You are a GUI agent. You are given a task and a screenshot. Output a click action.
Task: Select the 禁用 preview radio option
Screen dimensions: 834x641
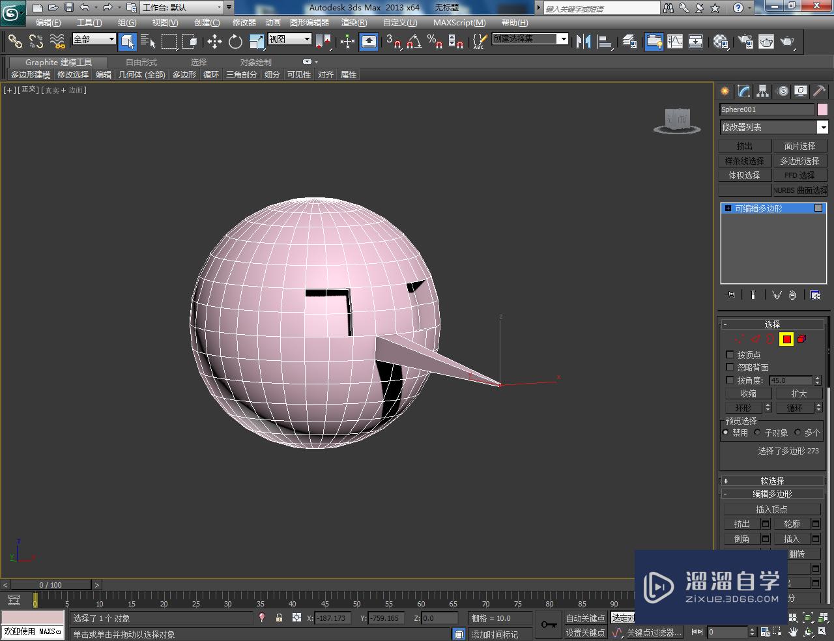[726, 433]
